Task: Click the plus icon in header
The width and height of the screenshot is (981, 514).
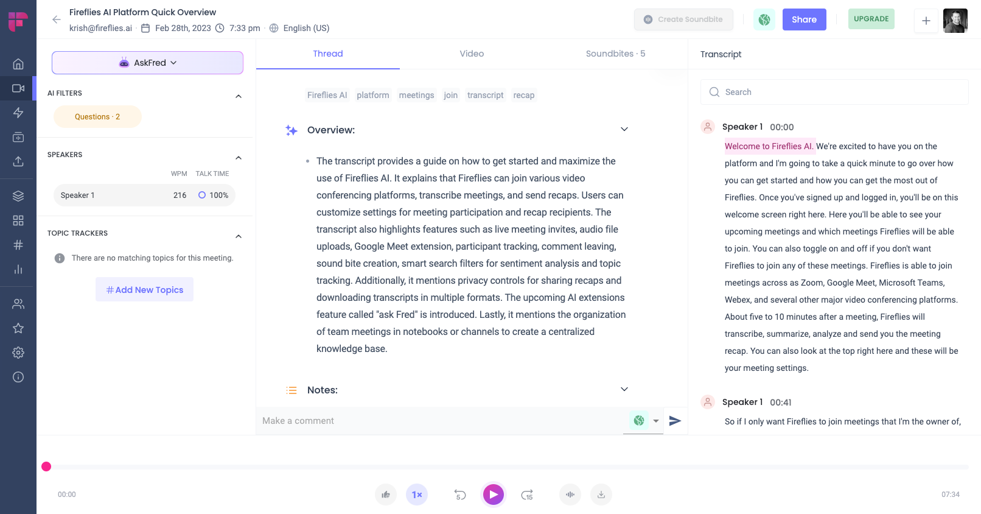Action: (x=926, y=21)
